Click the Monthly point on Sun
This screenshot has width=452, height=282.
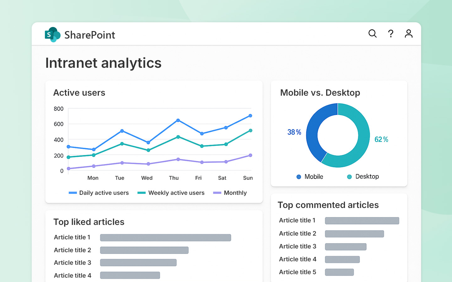(250, 155)
